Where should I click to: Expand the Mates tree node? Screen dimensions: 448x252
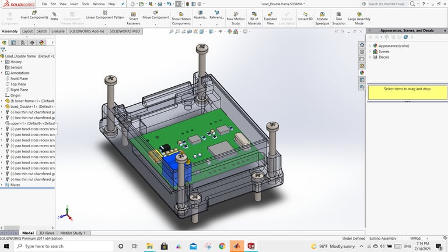pos(2,185)
